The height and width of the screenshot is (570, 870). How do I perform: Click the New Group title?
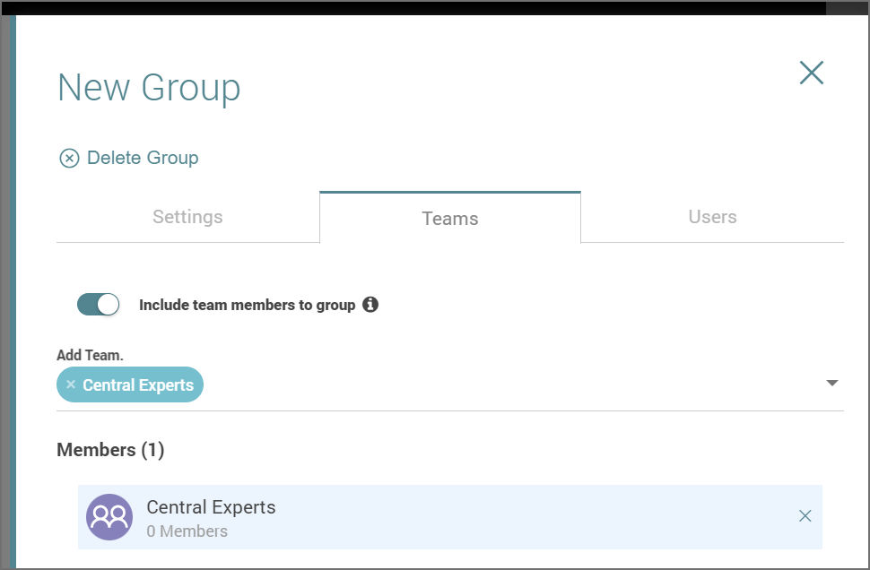(149, 88)
